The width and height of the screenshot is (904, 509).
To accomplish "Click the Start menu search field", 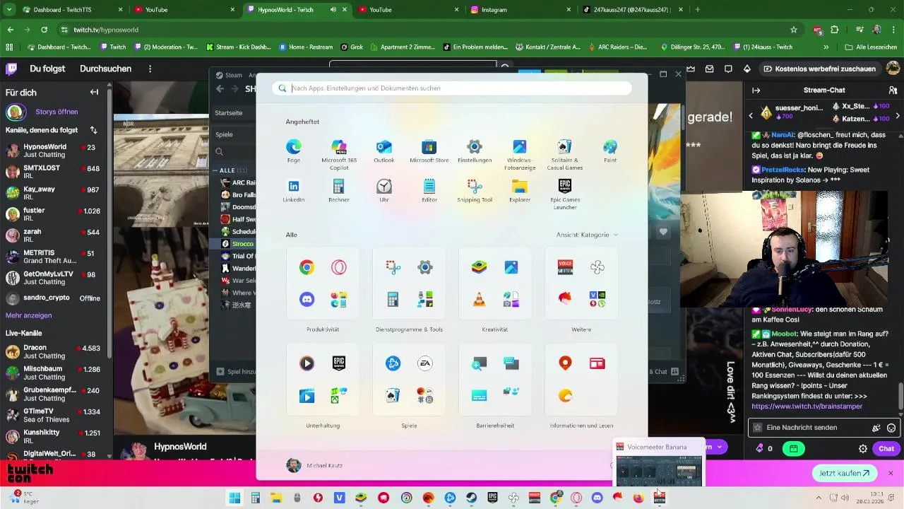I will click(x=452, y=88).
